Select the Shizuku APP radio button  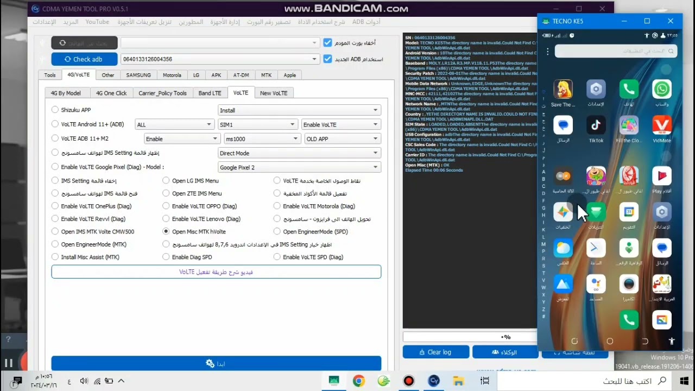[x=55, y=110]
